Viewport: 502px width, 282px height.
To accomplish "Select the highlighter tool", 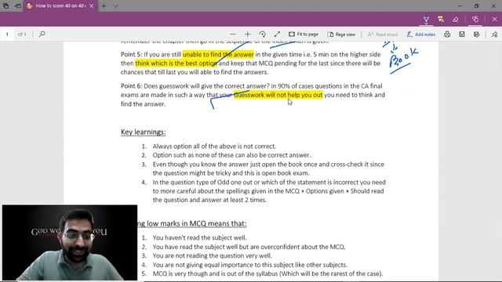I will click(x=441, y=20).
